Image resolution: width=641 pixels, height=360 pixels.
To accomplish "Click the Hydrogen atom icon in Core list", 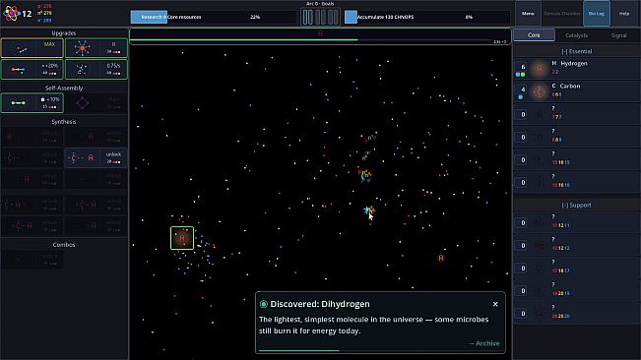I will point(540,69).
